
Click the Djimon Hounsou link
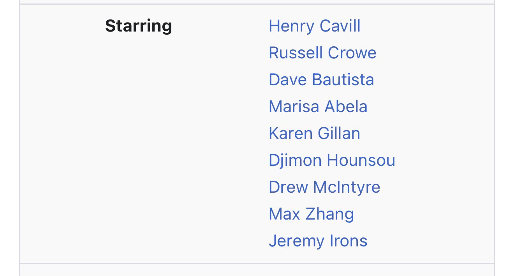tap(331, 161)
